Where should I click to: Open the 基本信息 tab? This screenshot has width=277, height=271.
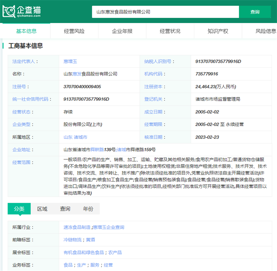coord(26,31)
